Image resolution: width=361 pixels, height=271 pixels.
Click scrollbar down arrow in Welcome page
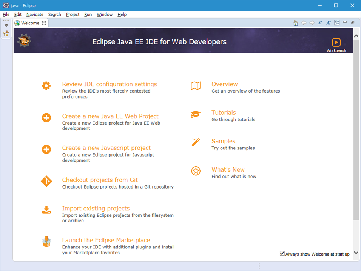click(356, 253)
